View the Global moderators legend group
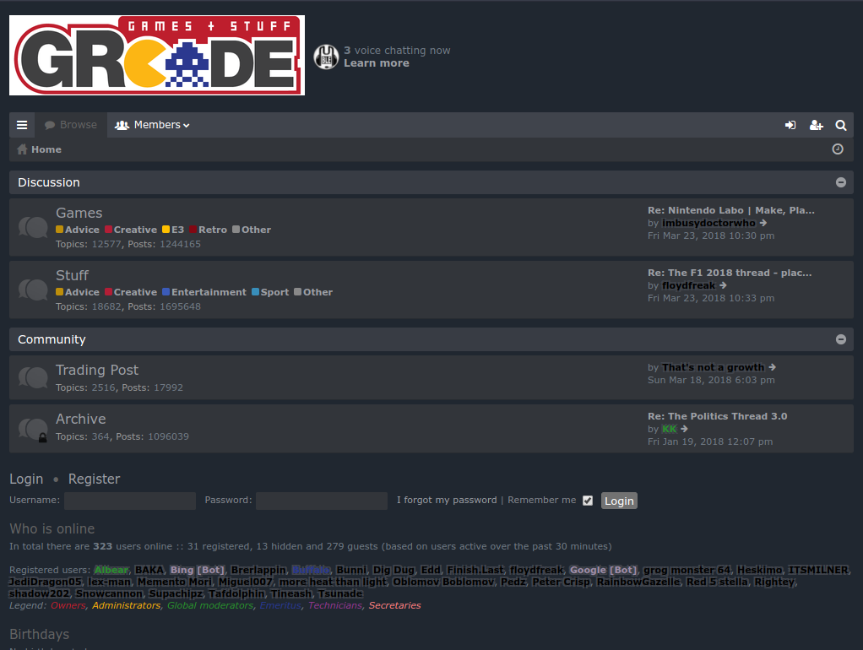Viewport: 863px width, 650px height. click(x=210, y=605)
